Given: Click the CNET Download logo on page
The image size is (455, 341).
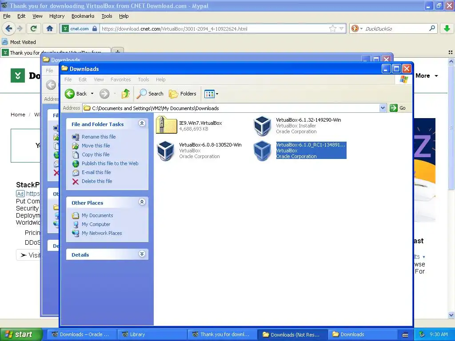Looking at the screenshot, I should (18, 75).
